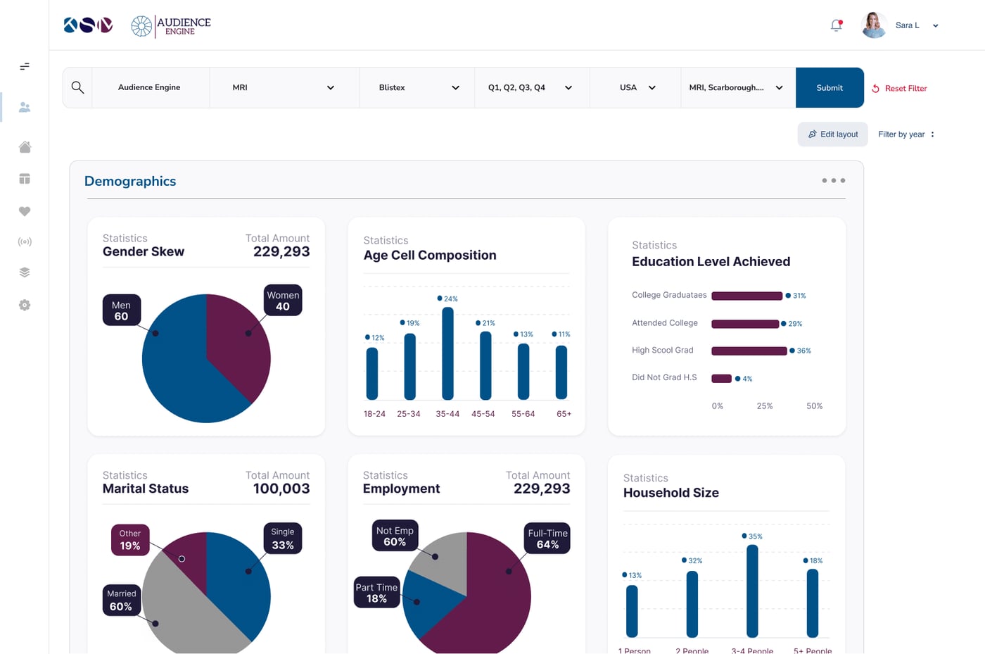Click the Full-Time 64% employment label

point(547,539)
